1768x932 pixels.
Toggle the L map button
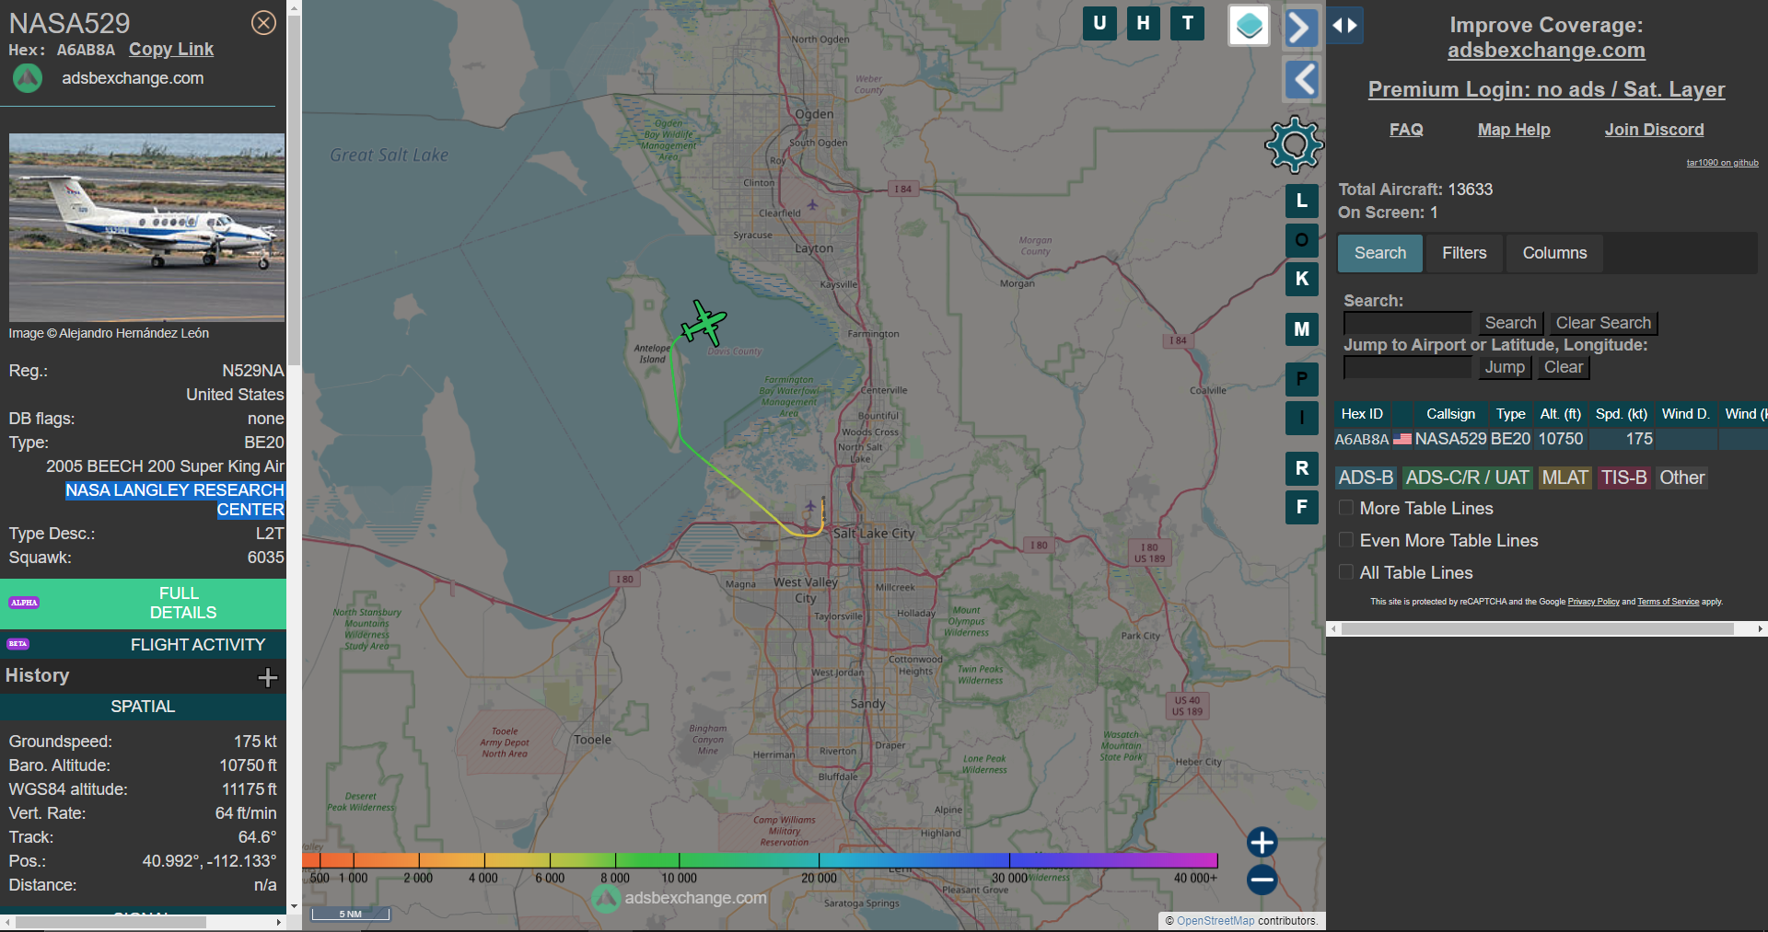pyautogui.click(x=1302, y=201)
